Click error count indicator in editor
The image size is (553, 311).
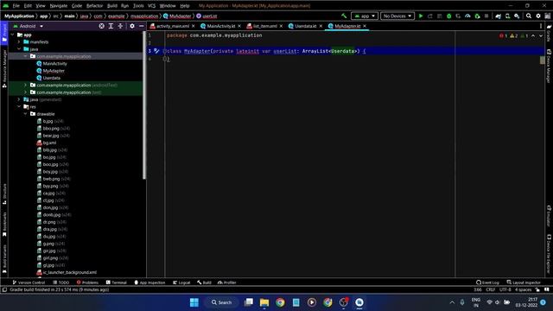click(x=503, y=36)
